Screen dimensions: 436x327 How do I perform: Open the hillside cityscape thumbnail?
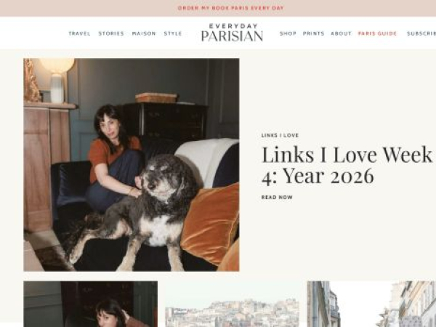233,304
